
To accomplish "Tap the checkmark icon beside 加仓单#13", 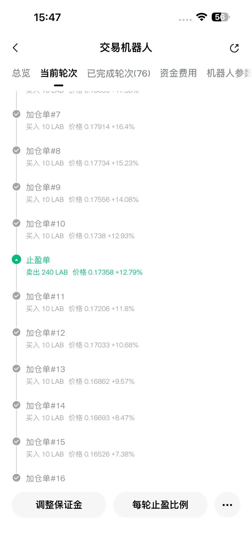I will pyautogui.click(x=16, y=369).
